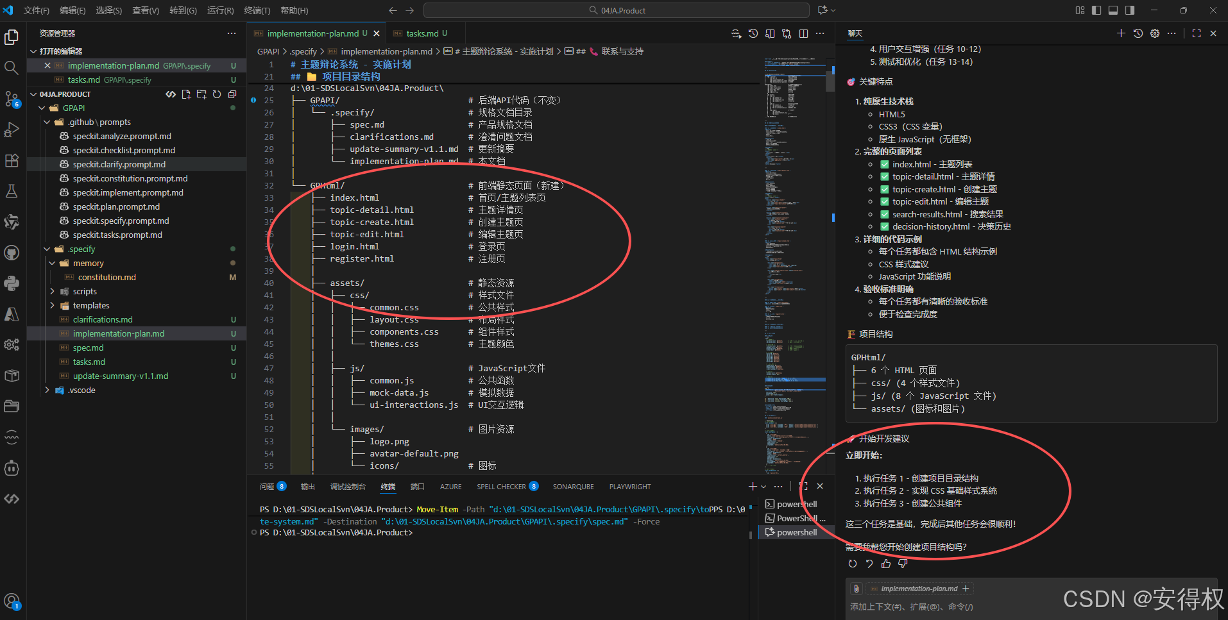Close the implementation-plan.md editor tab
The image size is (1228, 620).
point(377,33)
